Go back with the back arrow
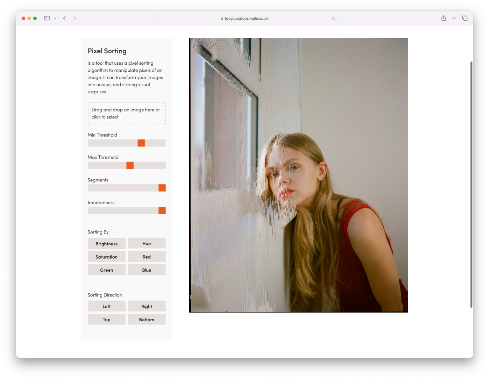The image size is (489, 379). pyautogui.click(x=64, y=18)
